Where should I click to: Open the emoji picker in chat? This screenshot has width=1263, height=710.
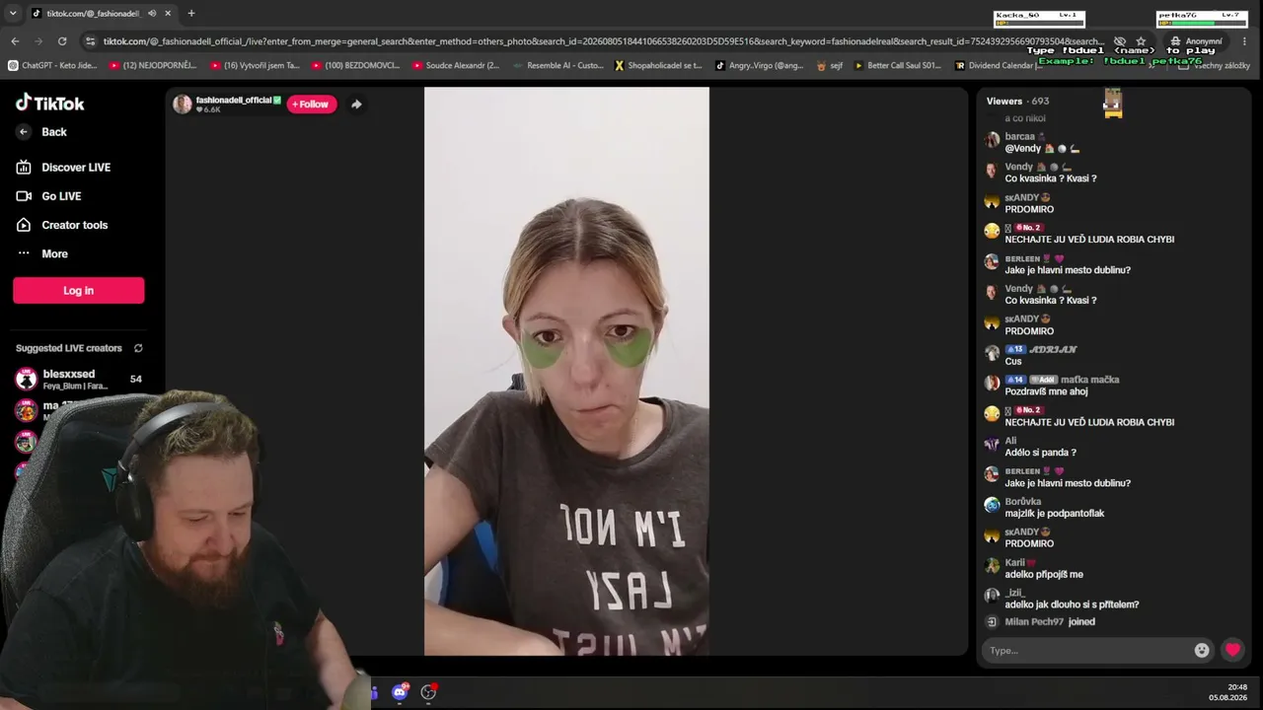tap(1202, 650)
